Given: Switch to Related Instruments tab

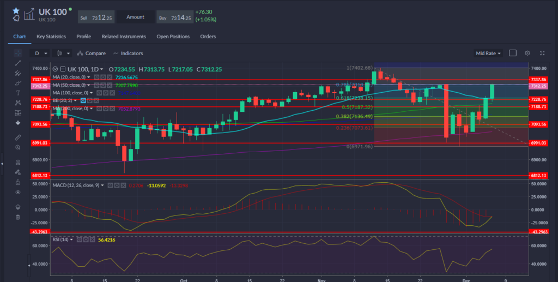Looking at the screenshot, I should click(x=124, y=37).
